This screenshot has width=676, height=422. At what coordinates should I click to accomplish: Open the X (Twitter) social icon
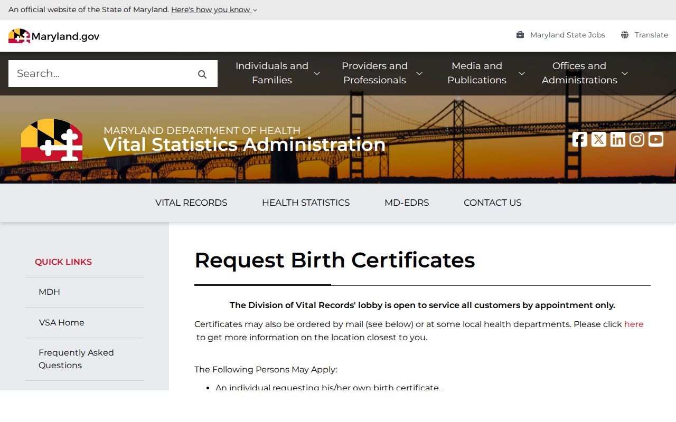[x=599, y=139]
